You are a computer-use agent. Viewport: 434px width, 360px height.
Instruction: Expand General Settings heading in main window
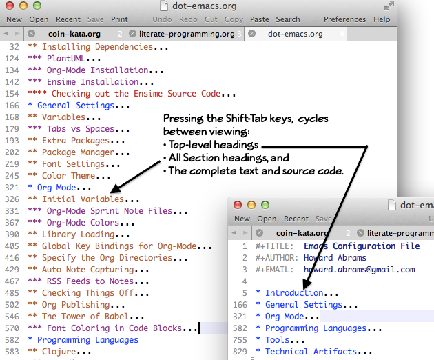click(79, 106)
